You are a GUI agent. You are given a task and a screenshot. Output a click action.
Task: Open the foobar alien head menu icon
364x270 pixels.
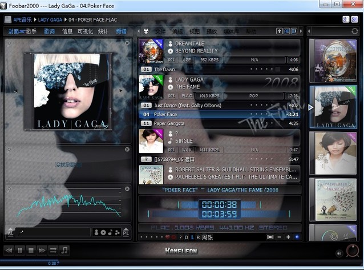[146, 31]
